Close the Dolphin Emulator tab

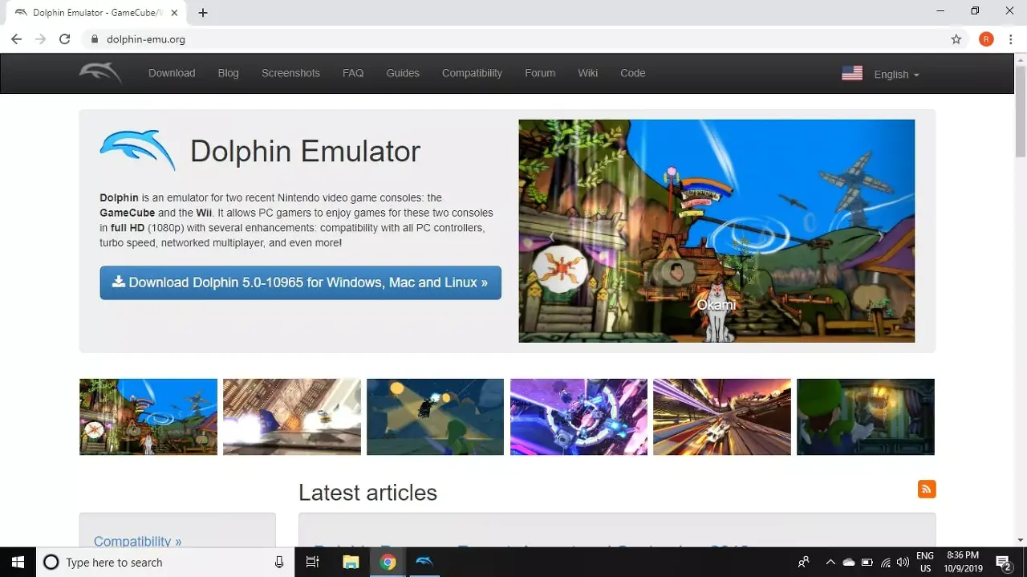point(174,13)
